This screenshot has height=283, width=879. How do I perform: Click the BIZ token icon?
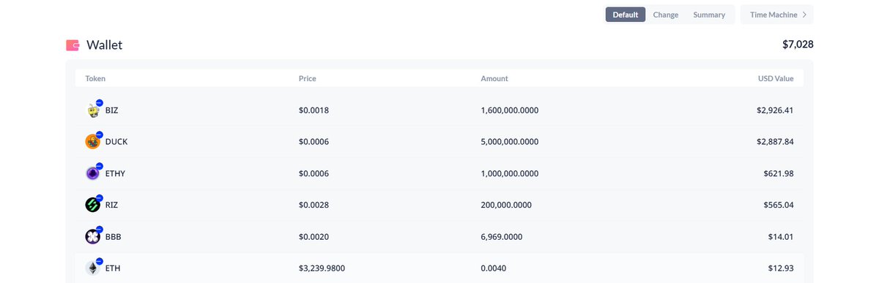(92, 110)
